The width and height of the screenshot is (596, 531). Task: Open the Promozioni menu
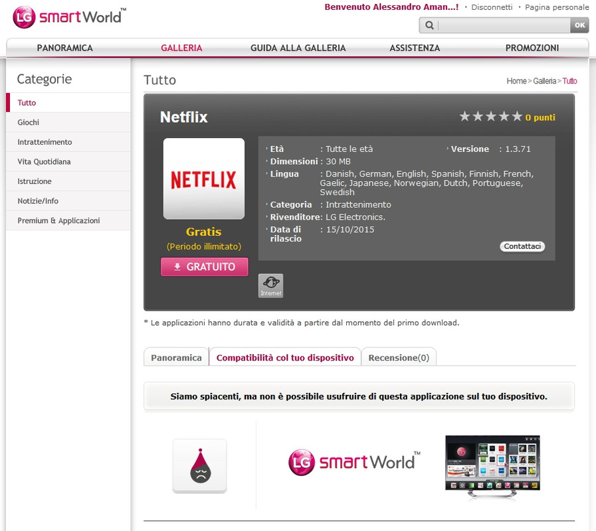[x=532, y=48]
